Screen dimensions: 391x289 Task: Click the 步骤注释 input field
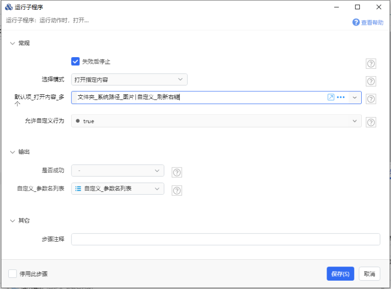tap(225, 239)
